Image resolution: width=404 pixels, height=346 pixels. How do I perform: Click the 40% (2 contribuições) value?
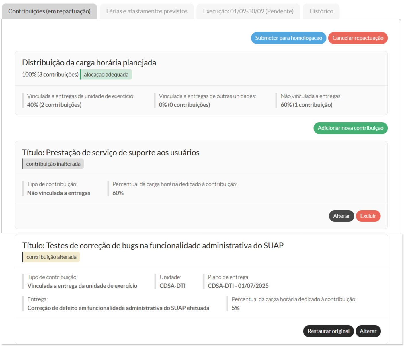(x=54, y=105)
